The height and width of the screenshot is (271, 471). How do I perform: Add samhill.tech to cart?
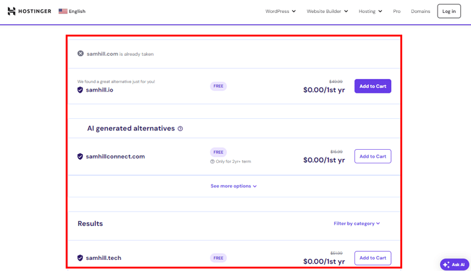coord(373,258)
